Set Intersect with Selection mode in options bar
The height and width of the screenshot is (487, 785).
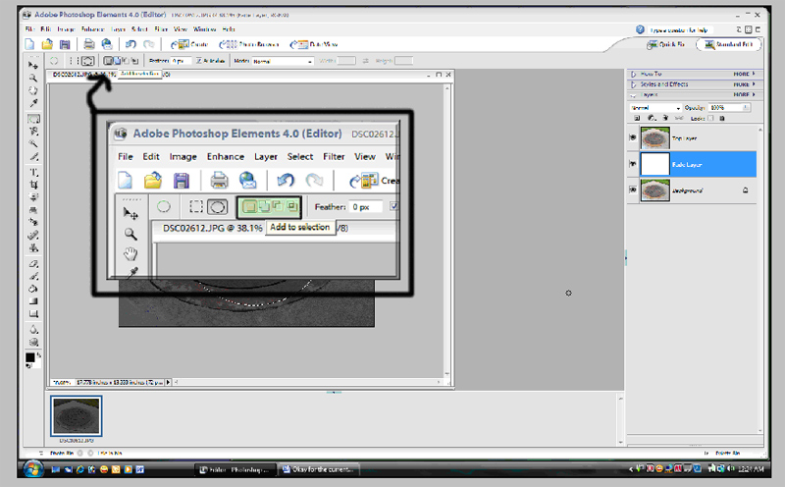pos(134,61)
